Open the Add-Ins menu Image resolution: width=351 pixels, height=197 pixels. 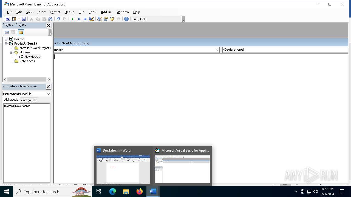pyautogui.click(x=107, y=12)
